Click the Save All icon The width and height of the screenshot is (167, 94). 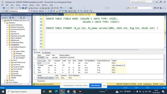pos(26,8)
